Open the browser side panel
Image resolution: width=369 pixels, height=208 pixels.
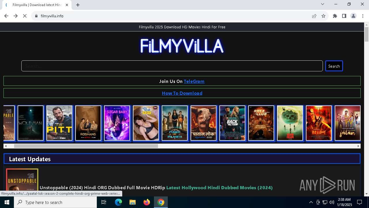point(344,16)
